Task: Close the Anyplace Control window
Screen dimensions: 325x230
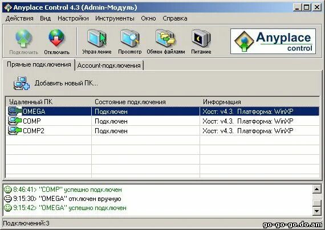Action: [316, 7]
